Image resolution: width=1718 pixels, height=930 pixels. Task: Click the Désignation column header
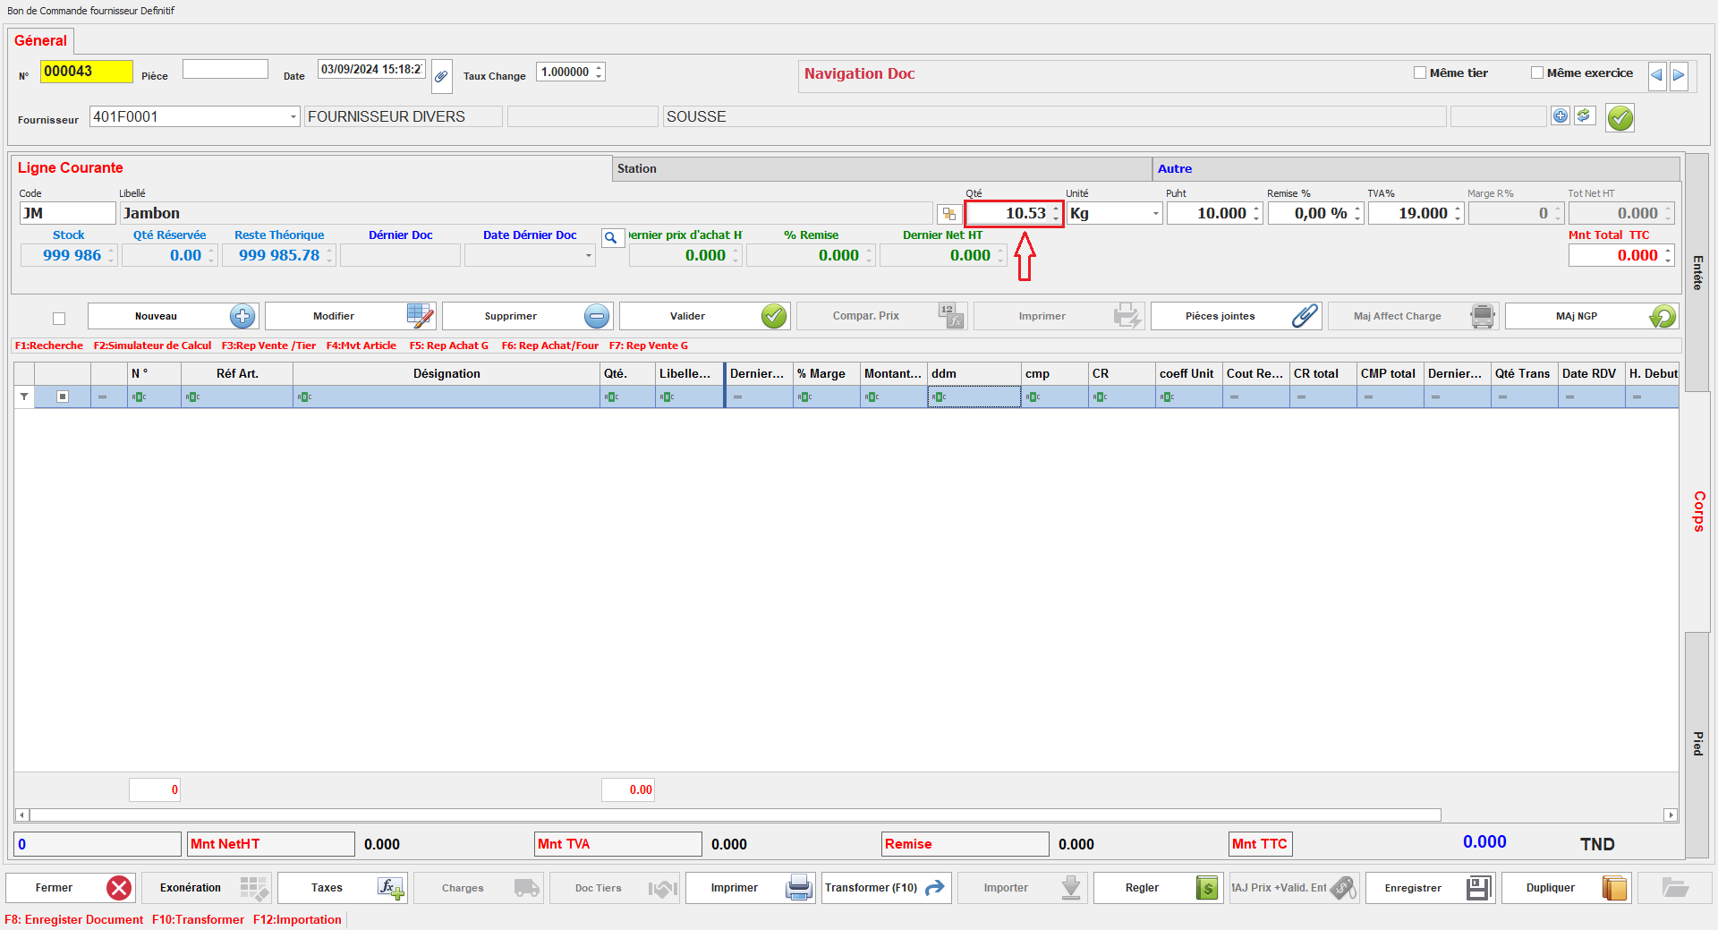coord(447,373)
